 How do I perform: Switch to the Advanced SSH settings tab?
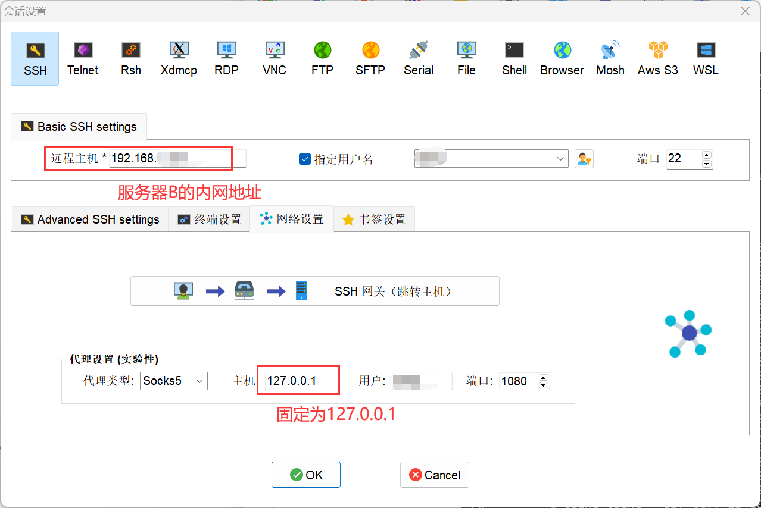(x=89, y=219)
